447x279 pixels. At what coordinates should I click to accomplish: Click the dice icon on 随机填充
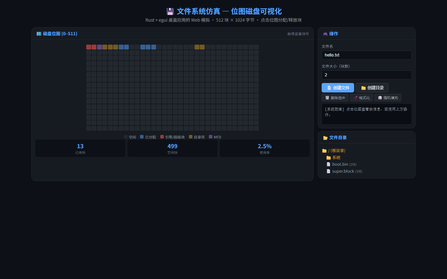click(x=380, y=98)
